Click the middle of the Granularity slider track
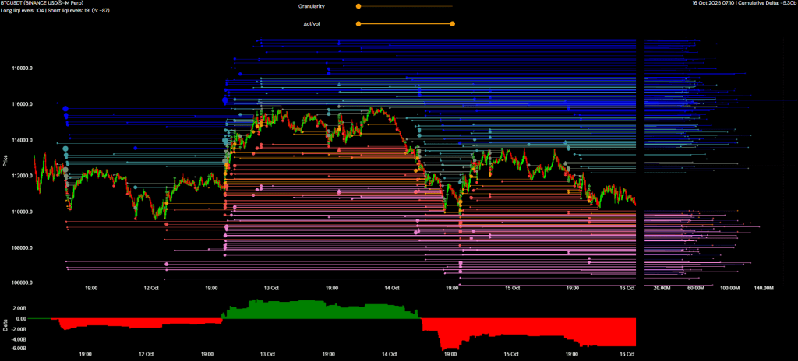Screen dimensions: 798x361 click(x=405, y=6)
